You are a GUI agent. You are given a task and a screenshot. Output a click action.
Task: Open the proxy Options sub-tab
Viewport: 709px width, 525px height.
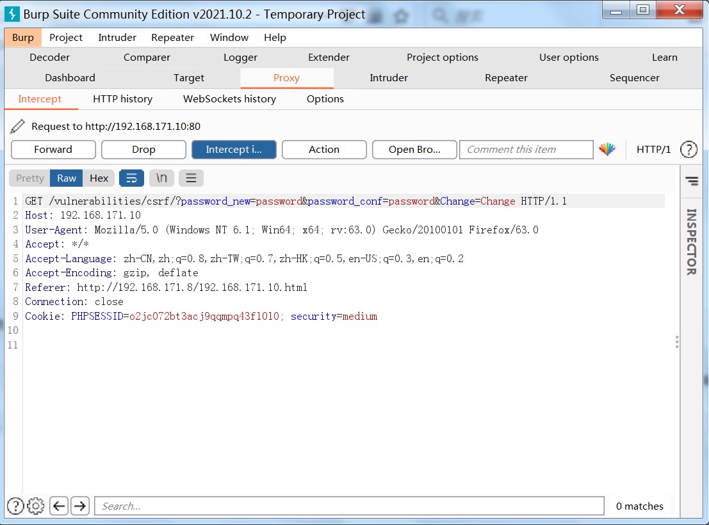coord(325,99)
